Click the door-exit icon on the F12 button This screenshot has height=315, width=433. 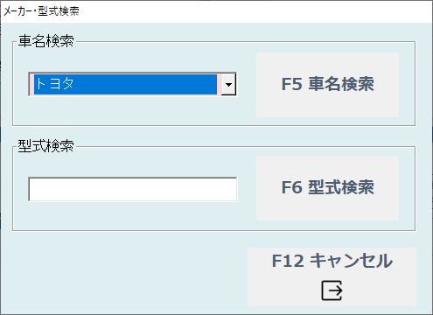click(x=332, y=290)
